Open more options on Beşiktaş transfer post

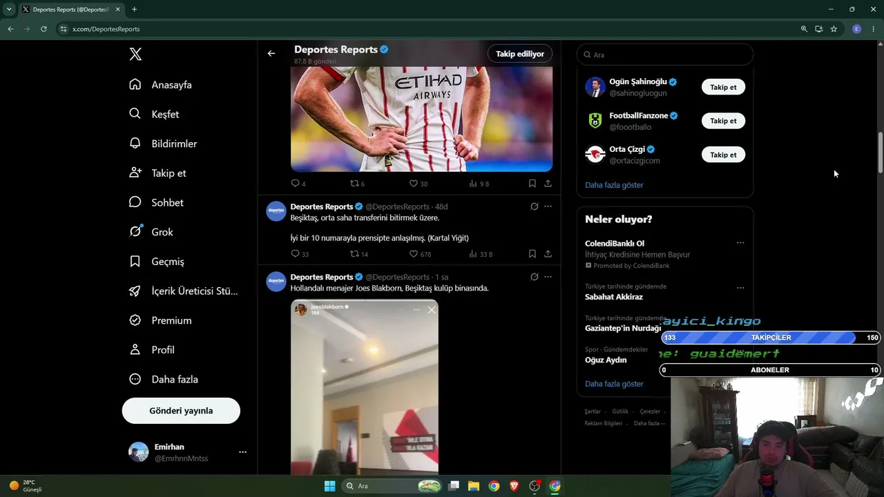click(548, 206)
